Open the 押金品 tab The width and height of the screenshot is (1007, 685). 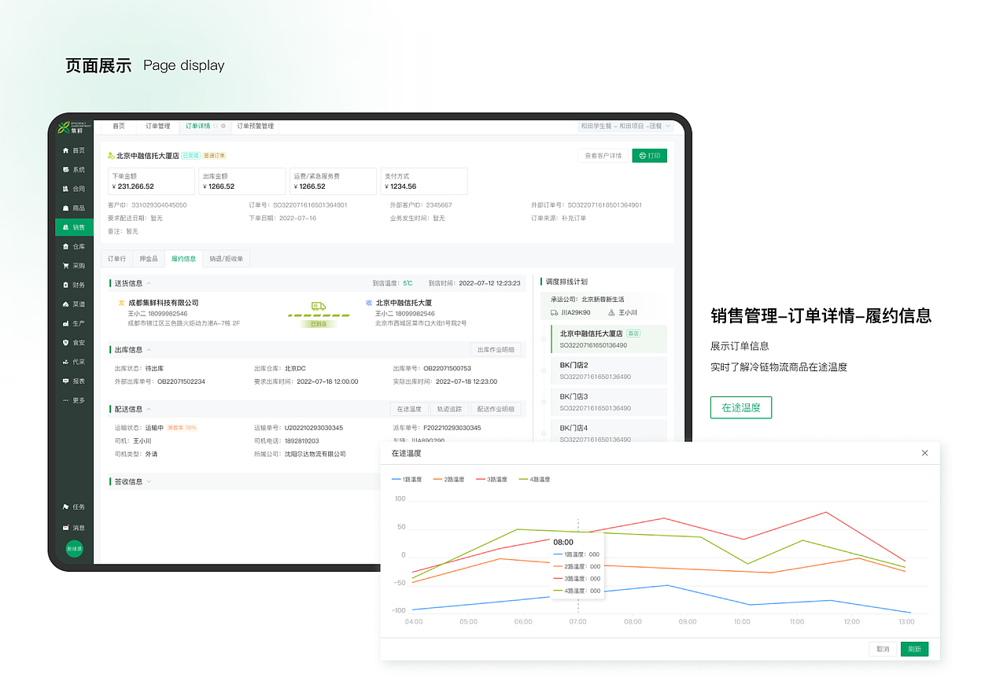148,259
